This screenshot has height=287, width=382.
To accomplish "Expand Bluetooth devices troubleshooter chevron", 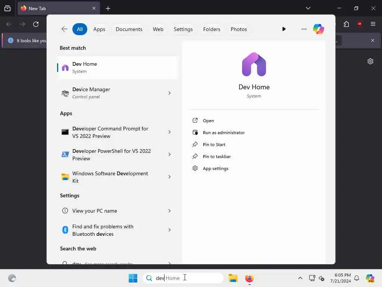I will coord(170,230).
